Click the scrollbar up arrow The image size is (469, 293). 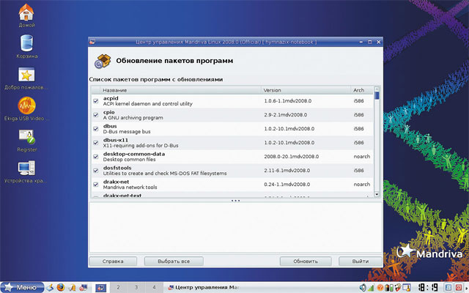point(377,89)
